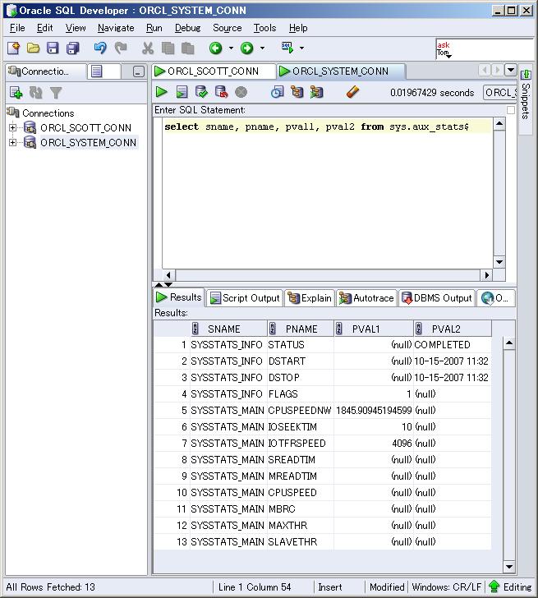Click the Paste icon in the main toolbar
The image size is (538, 598).
point(187,48)
